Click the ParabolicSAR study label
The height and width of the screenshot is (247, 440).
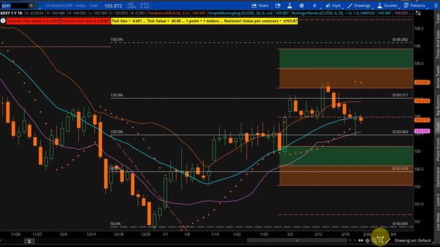point(168,13)
